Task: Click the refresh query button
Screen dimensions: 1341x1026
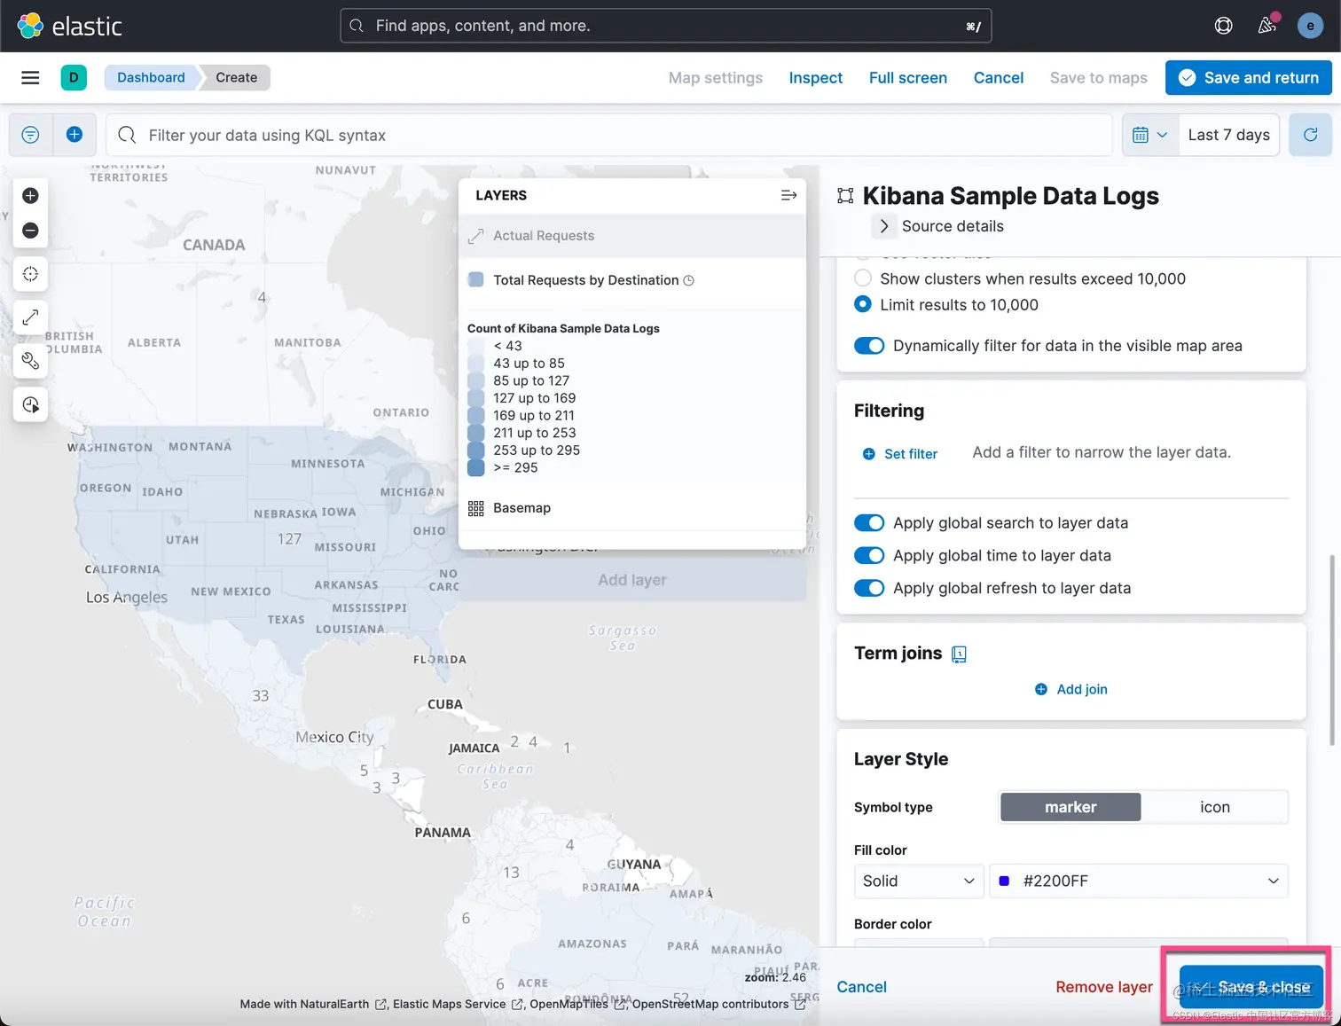Action: (x=1310, y=135)
